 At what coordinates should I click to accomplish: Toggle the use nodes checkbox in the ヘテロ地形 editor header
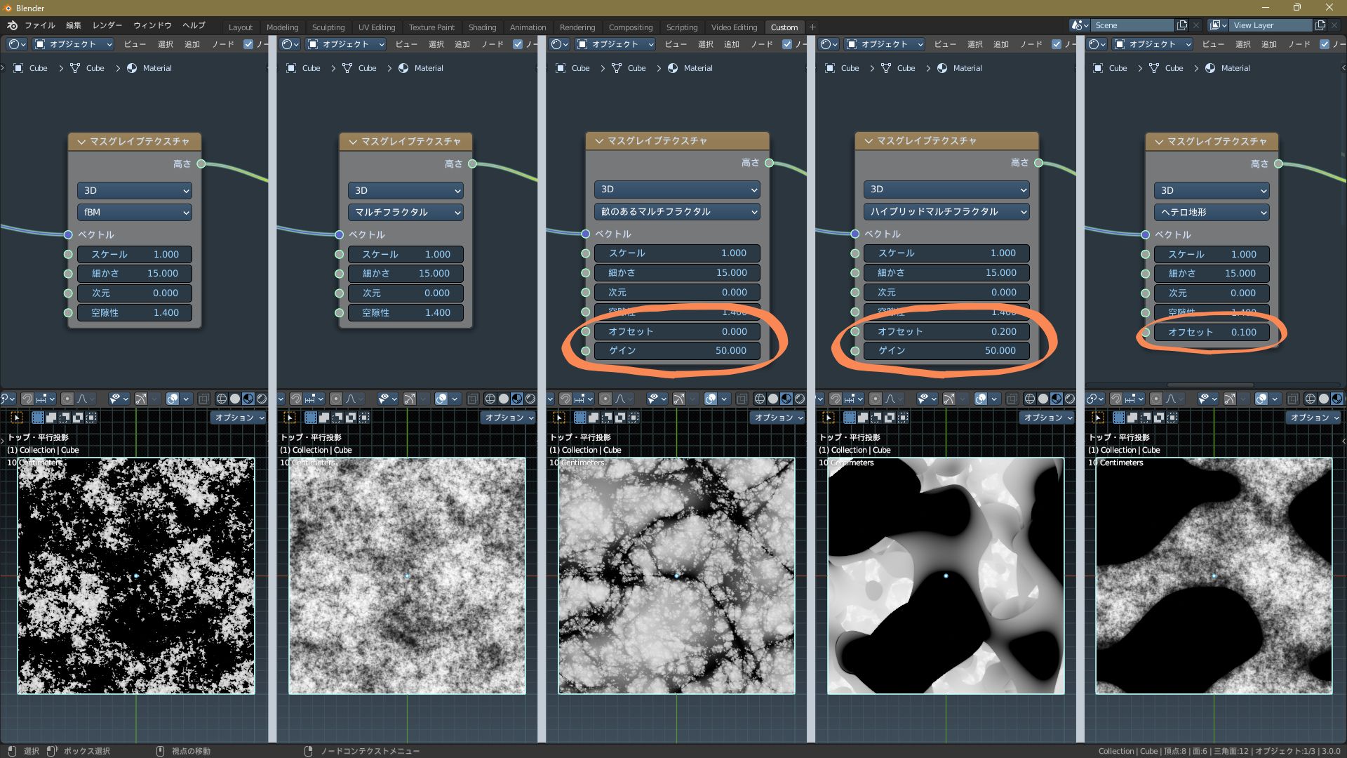[1325, 44]
